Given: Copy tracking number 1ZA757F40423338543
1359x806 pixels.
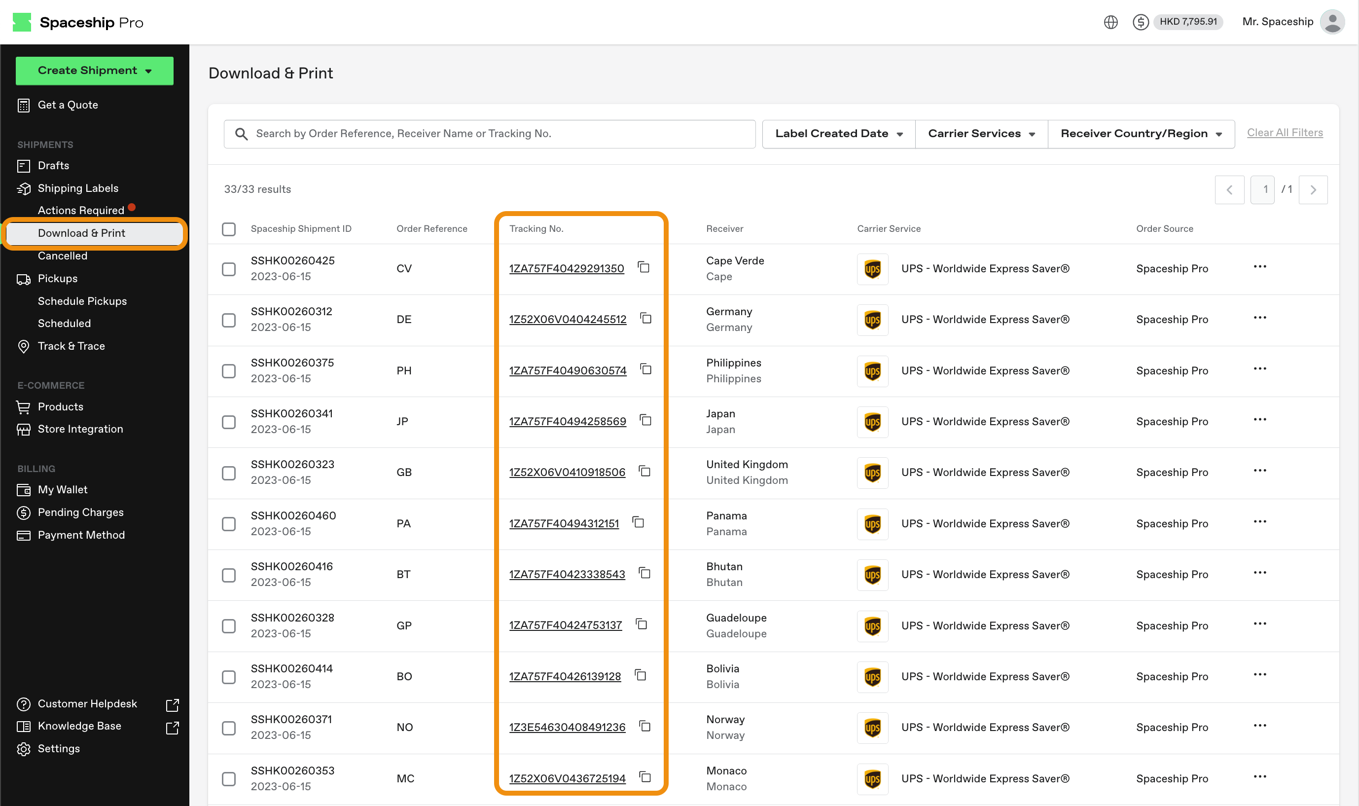Looking at the screenshot, I should pyautogui.click(x=644, y=574).
